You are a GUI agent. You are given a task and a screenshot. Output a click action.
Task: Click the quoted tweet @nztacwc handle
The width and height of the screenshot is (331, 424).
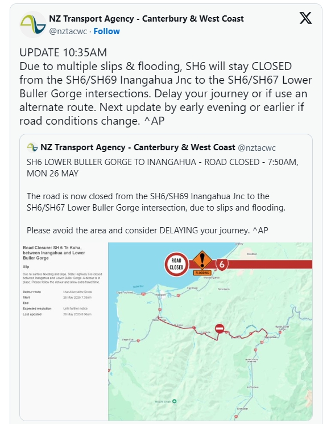click(256, 148)
